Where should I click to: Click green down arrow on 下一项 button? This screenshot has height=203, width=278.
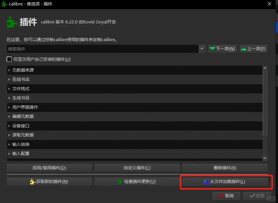(x=212, y=49)
